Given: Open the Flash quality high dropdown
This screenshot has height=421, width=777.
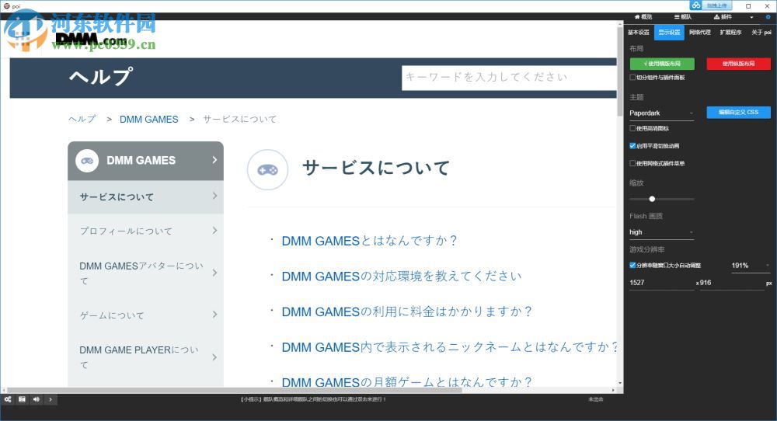Looking at the screenshot, I should (661, 231).
